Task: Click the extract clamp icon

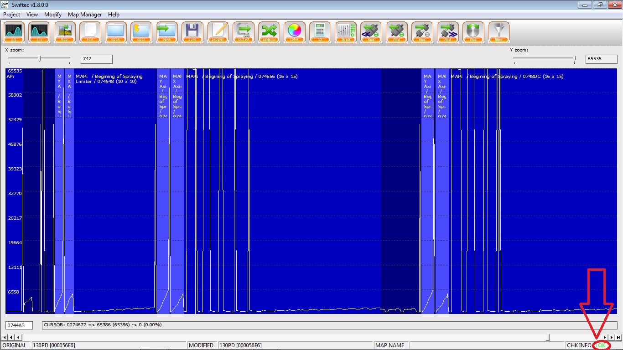Action: point(244,32)
